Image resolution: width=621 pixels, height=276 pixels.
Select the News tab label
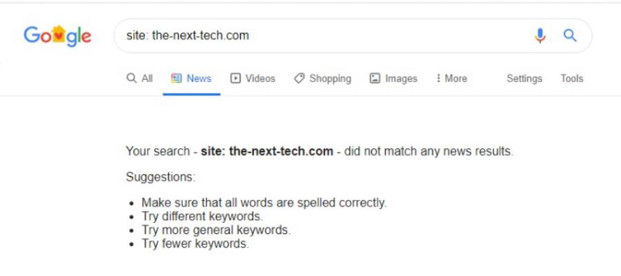[199, 79]
